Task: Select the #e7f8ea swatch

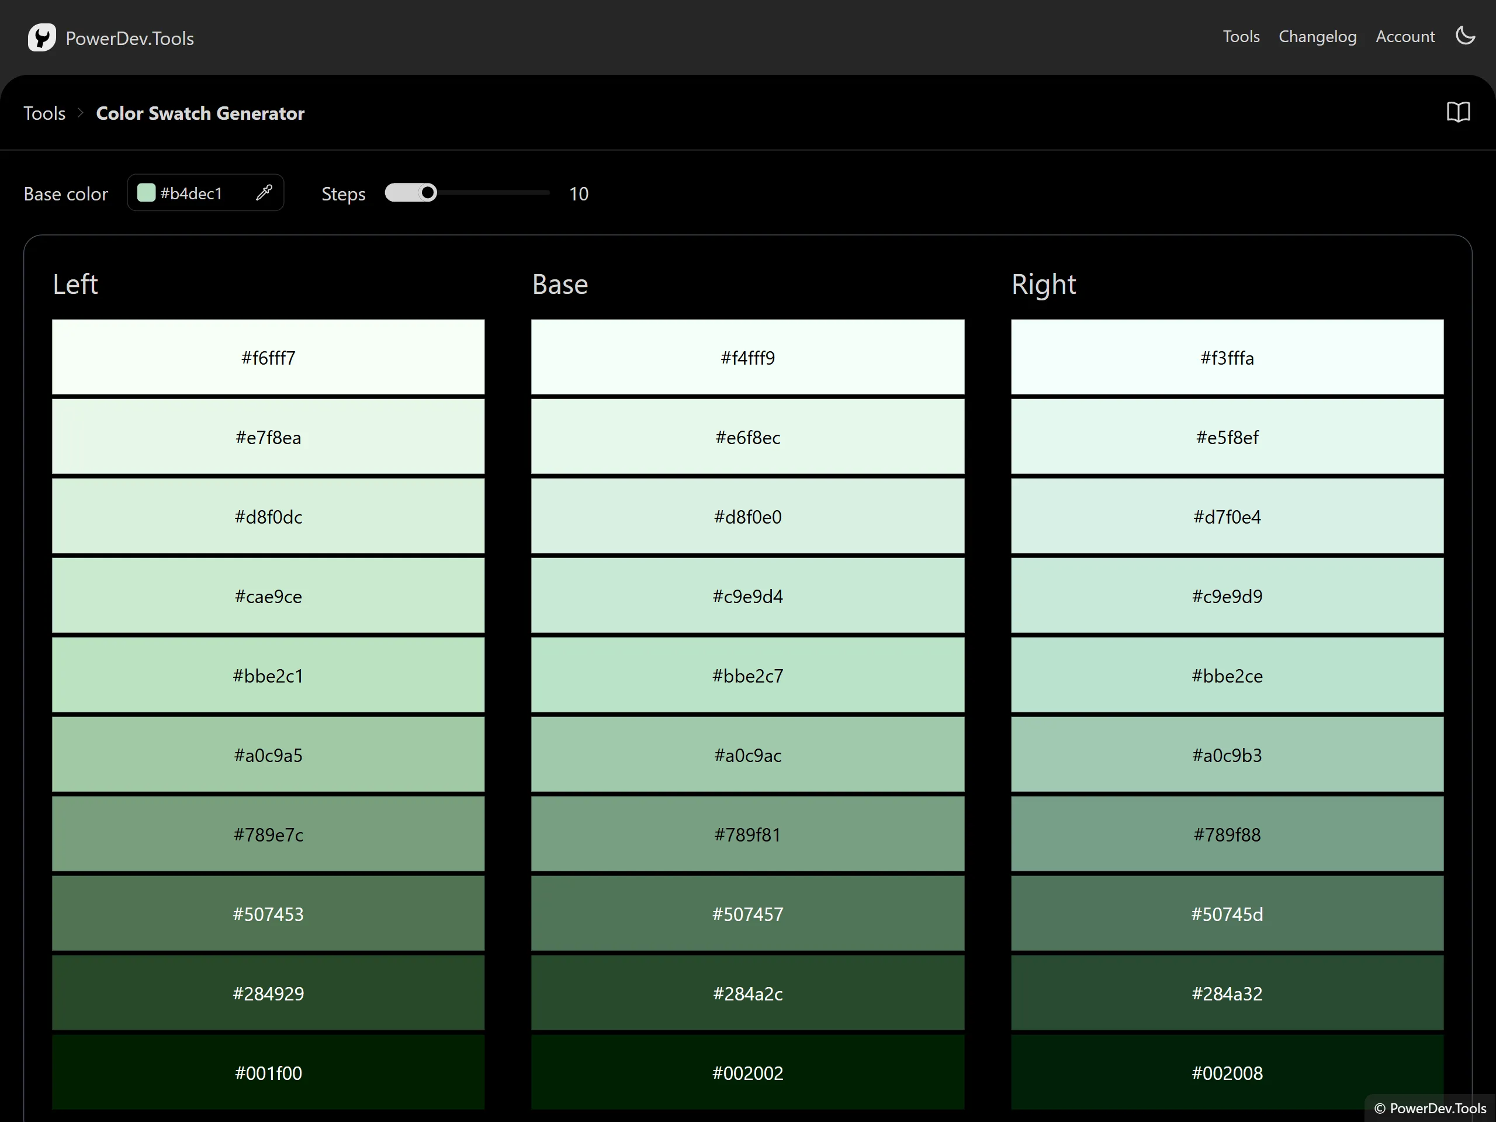Action: (268, 437)
